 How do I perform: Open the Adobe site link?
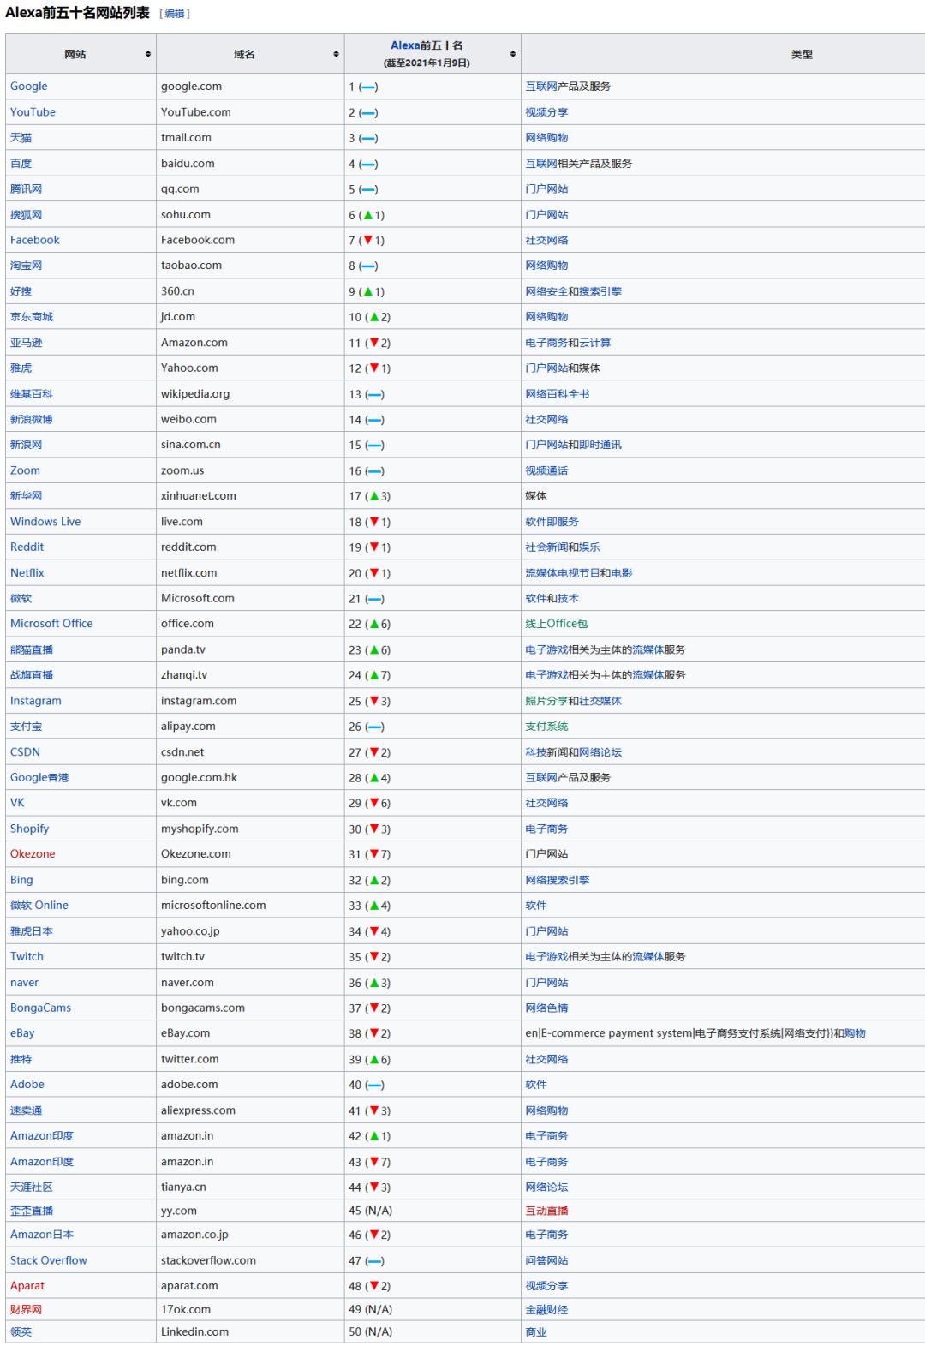click(x=27, y=1085)
